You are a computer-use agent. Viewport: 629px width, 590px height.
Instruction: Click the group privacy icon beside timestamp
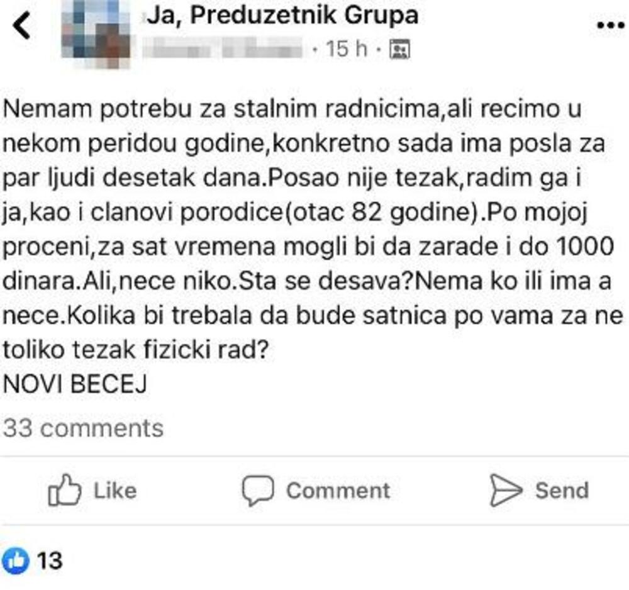click(399, 49)
